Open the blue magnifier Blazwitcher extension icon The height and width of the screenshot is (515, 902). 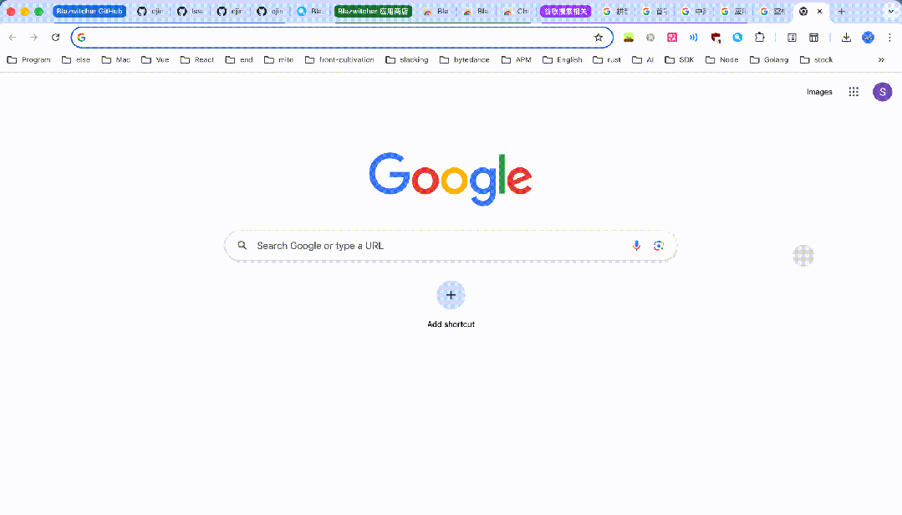click(737, 38)
